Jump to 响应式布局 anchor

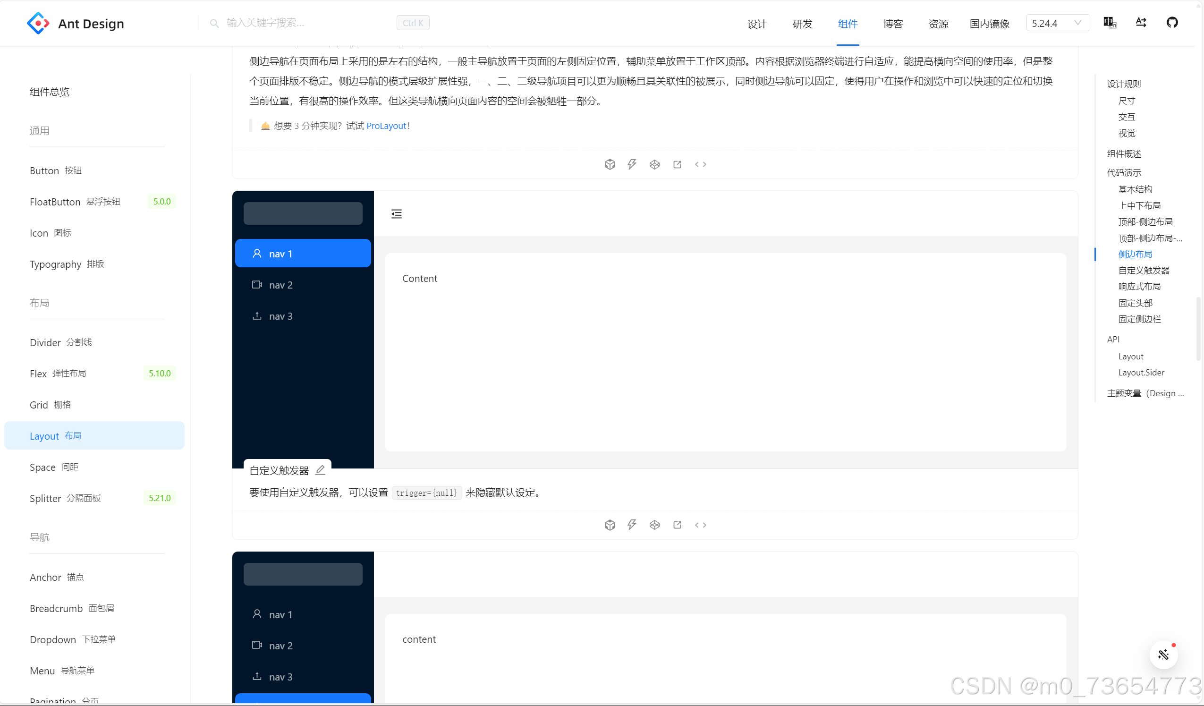click(1139, 286)
